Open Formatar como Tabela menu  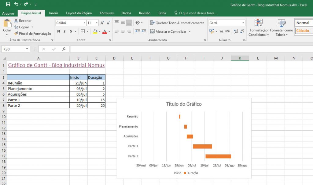(282, 27)
